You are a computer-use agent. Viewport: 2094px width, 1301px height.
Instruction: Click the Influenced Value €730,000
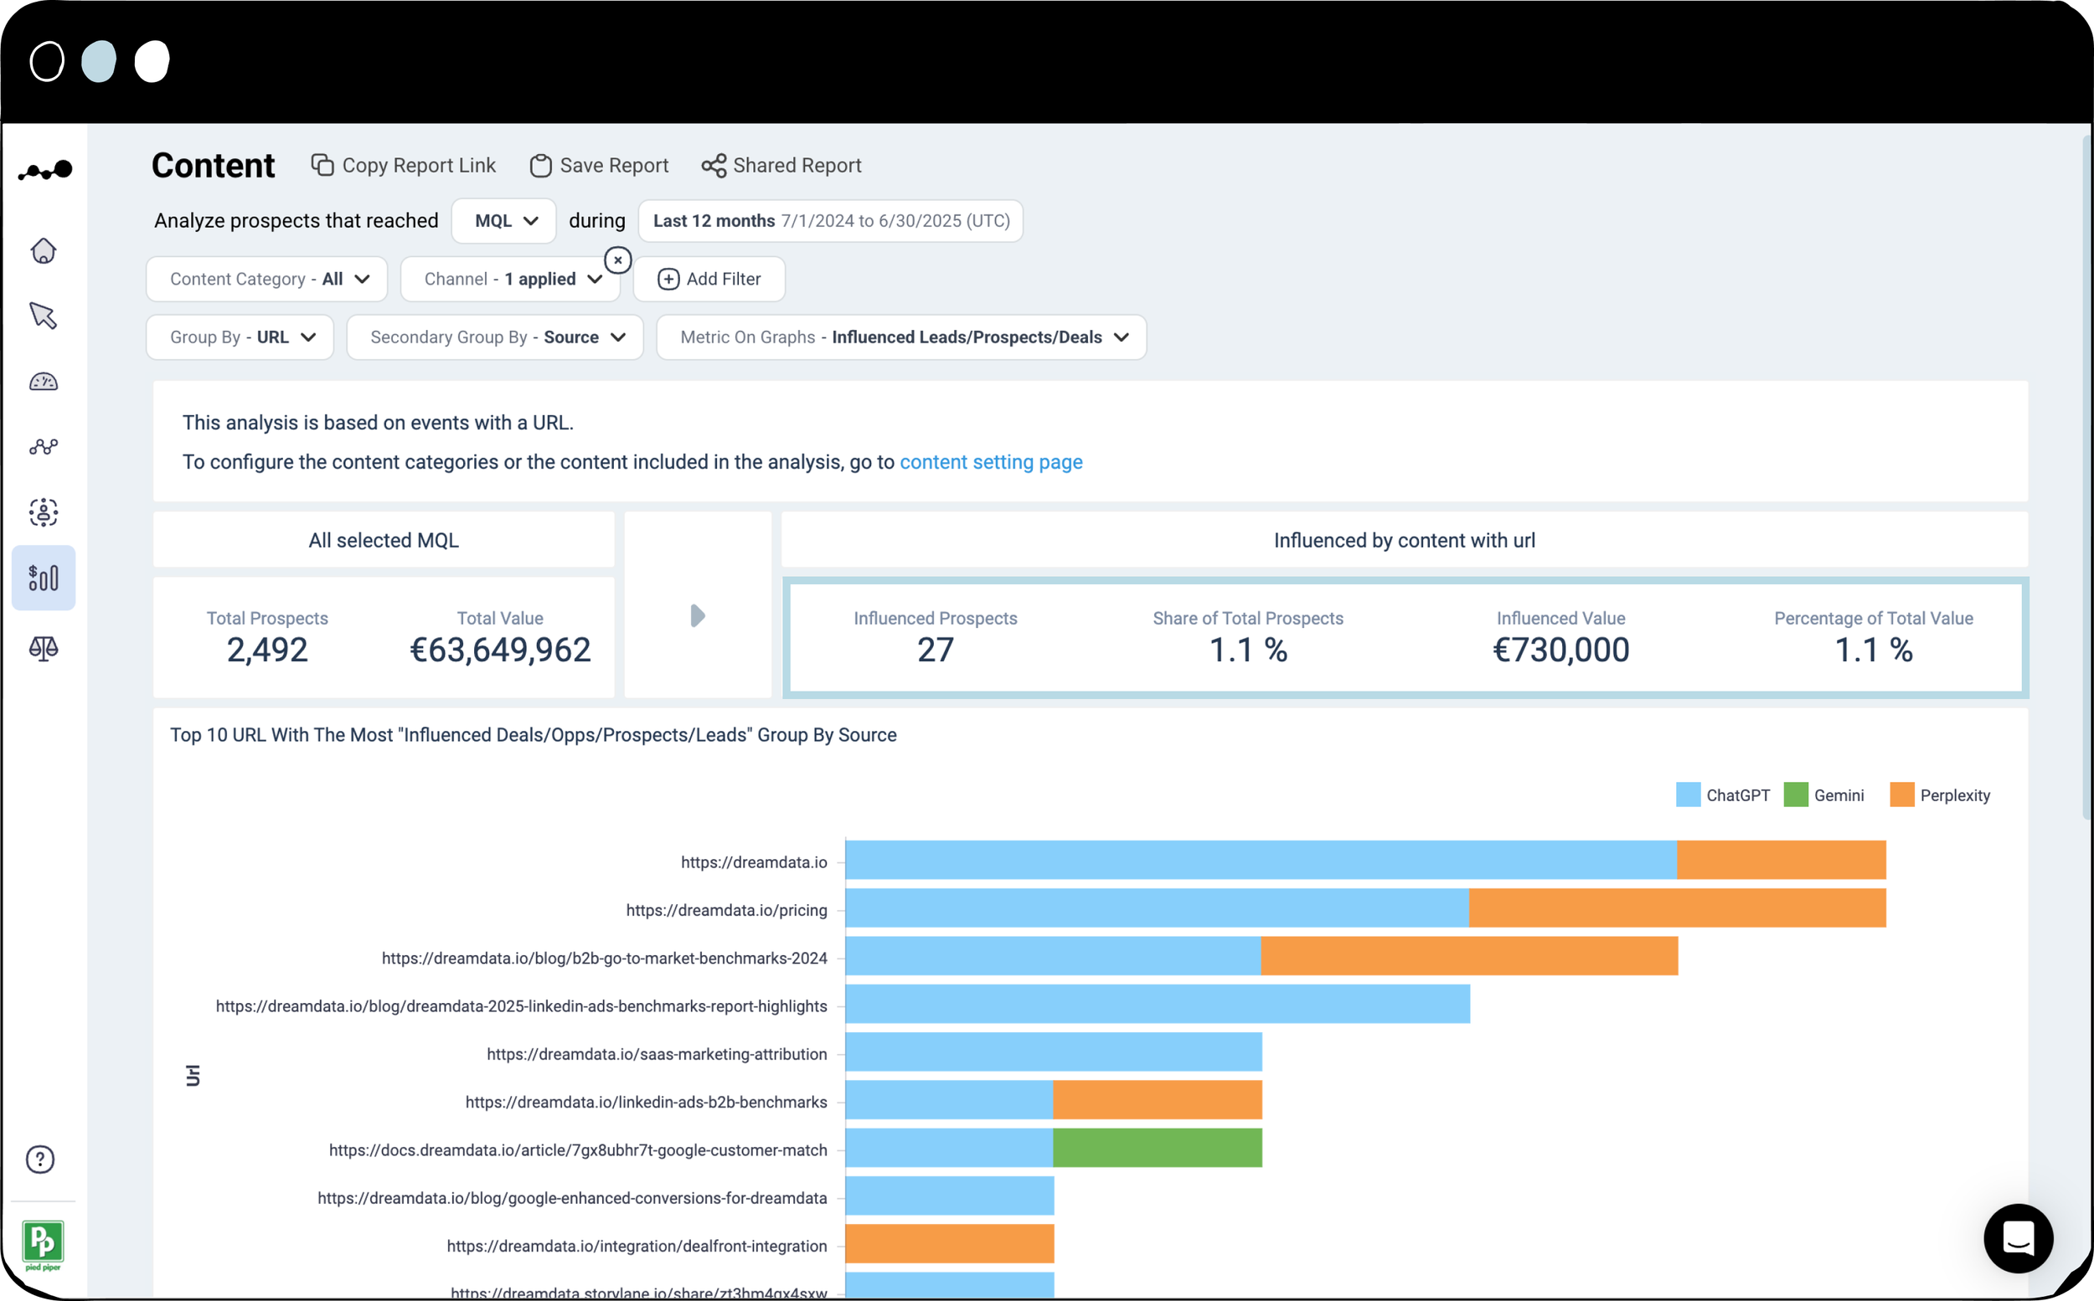point(1560,650)
